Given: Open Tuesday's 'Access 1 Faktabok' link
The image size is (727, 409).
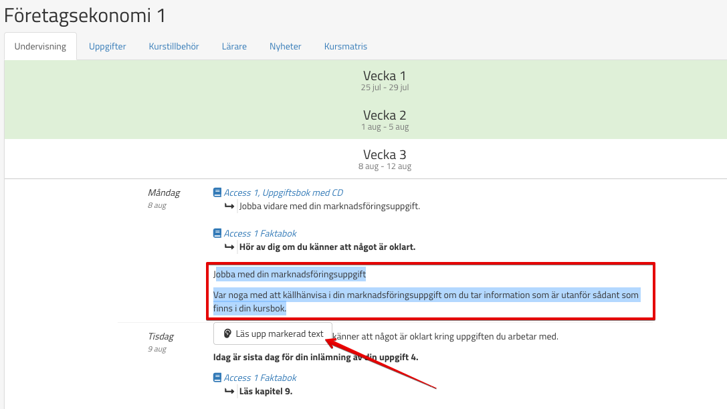Looking at the screenshot, I should click(x=260, y=378).
